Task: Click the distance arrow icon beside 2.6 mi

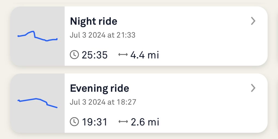Action: (x=123, y=122)
